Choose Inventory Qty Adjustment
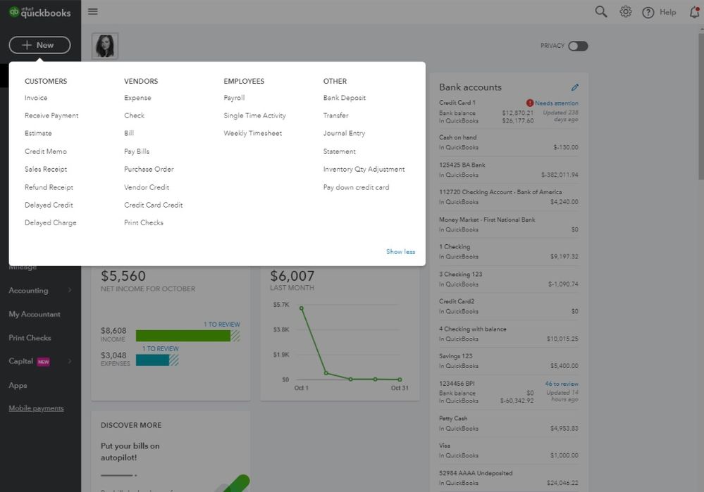Viewport: 704px width, 492px height. point(364,169)
